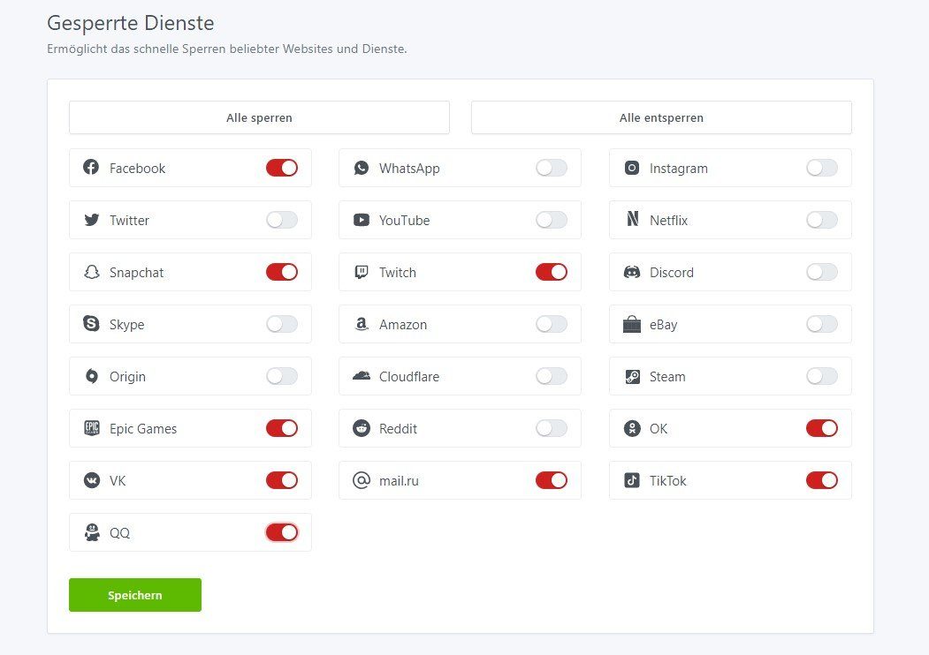Viewport: 929px width, 655px height.
Task: Enable blocking for YouTube
Action: 552,220
